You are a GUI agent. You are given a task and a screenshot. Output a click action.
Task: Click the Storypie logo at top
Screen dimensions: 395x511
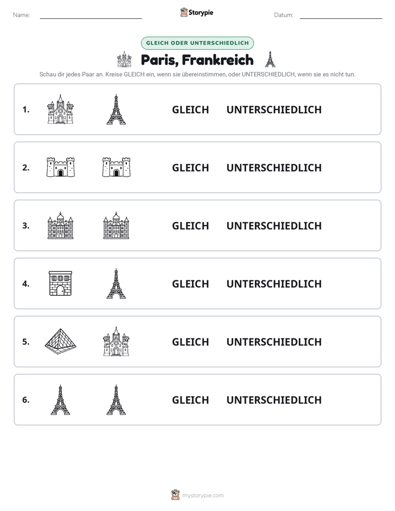pos(197,12)
